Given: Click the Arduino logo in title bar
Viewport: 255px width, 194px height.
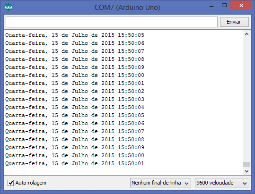Looking at the screenshot, I should 9,7.
